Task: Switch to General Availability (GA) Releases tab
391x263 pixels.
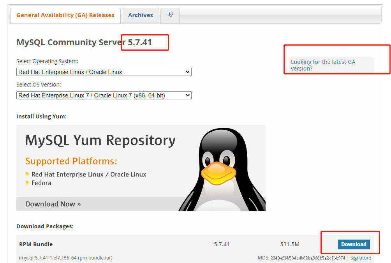Action: 65,15
